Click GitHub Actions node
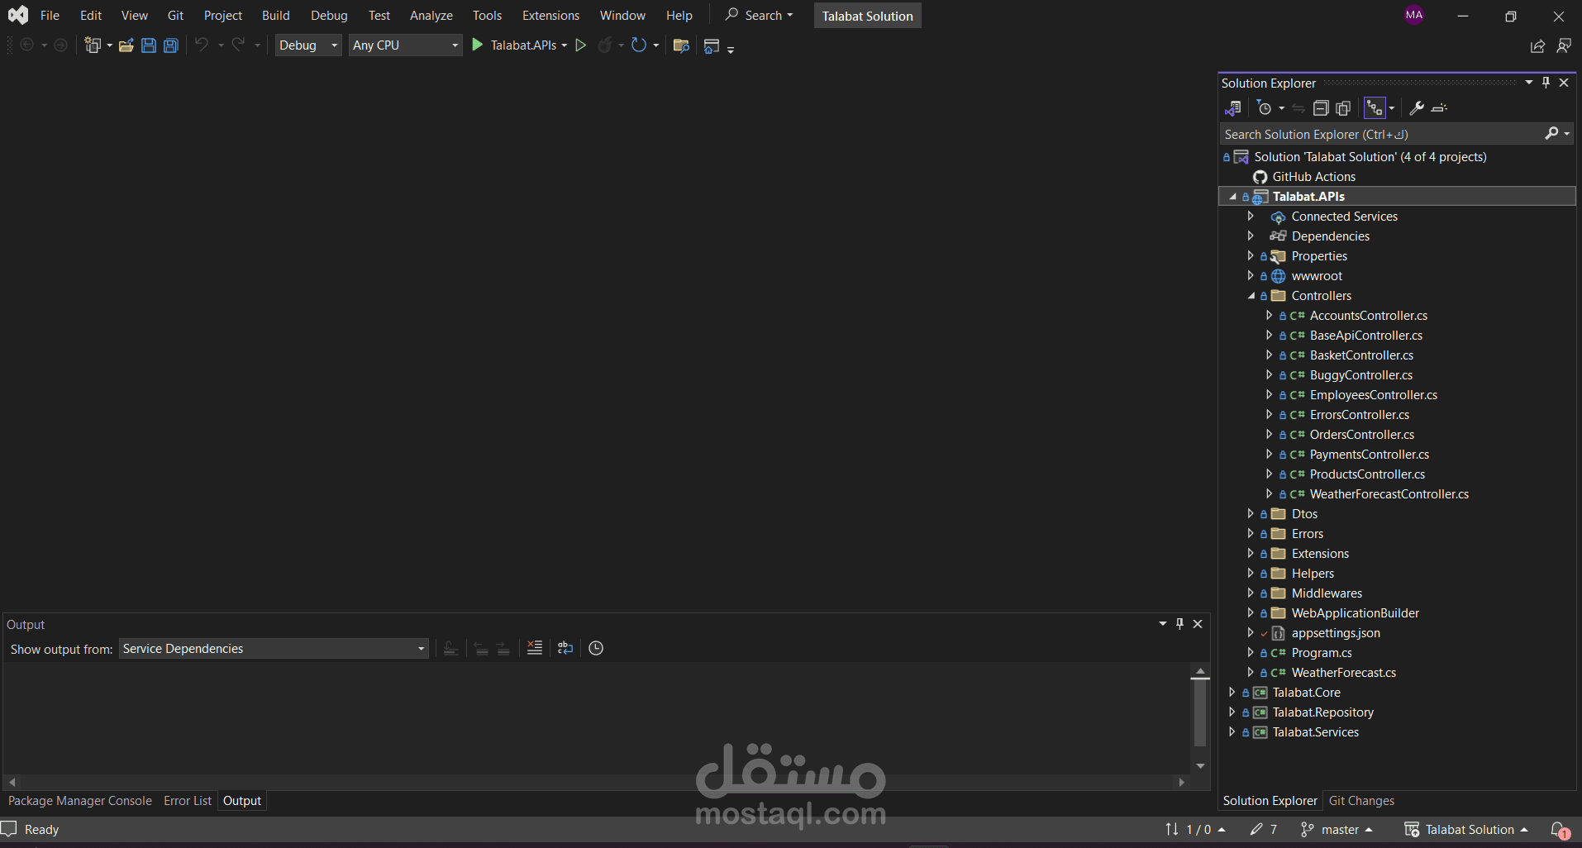1582x848 pixels. coord(1313,177)
